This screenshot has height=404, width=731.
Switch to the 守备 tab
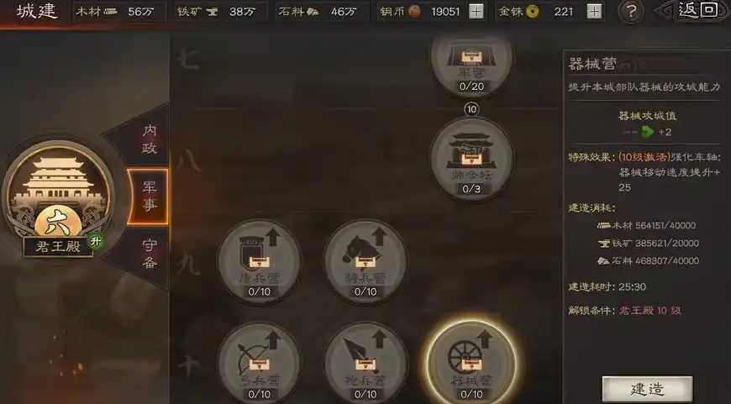[150, 254]
